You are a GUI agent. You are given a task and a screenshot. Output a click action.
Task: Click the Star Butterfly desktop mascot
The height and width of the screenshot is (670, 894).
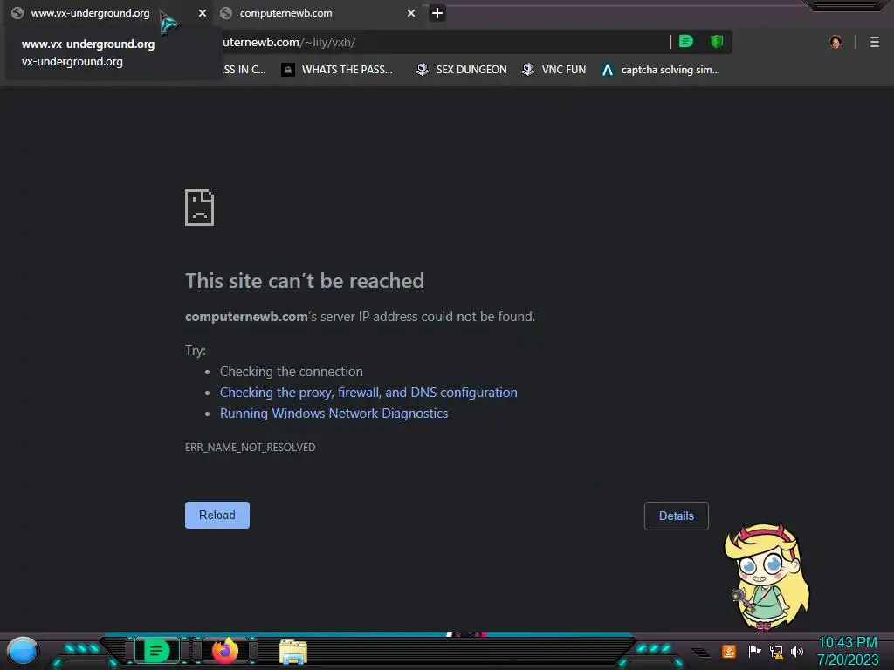(767, 578)
